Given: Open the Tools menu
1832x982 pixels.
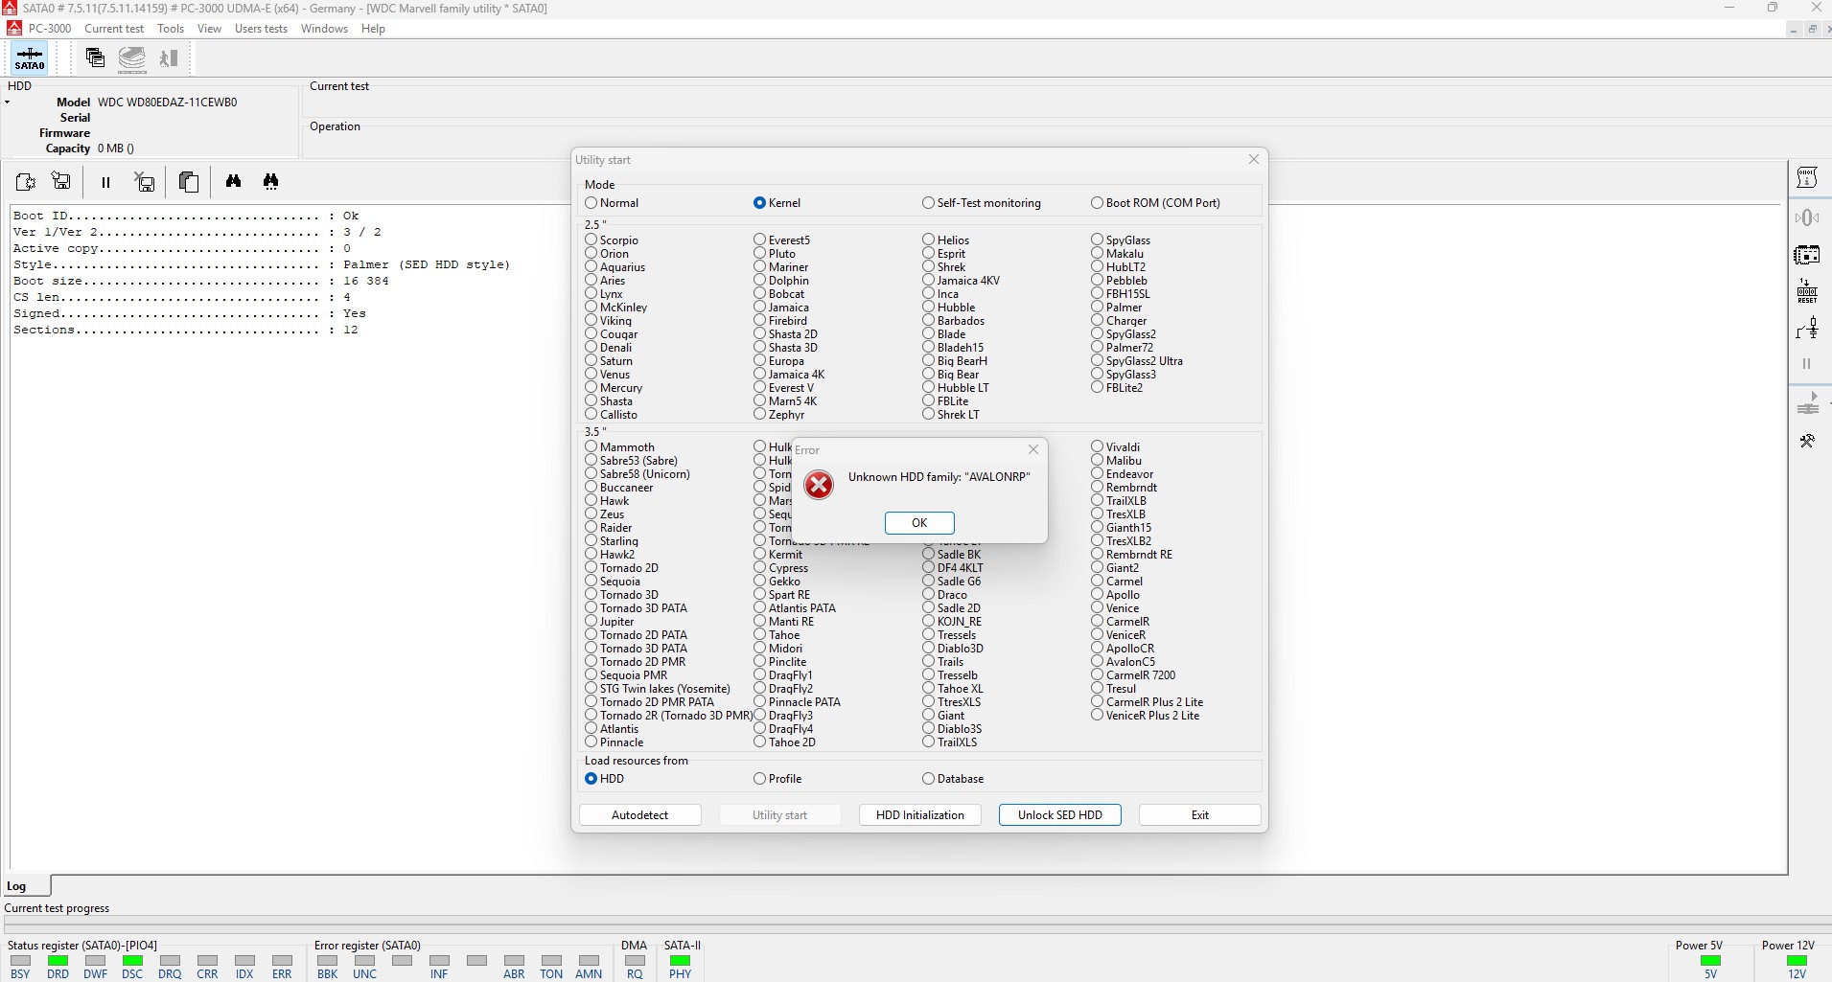Looking at the screenshot, I should [x=171, y=29].
